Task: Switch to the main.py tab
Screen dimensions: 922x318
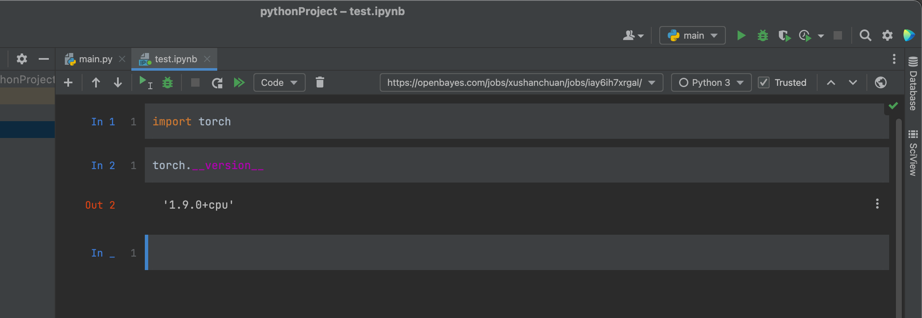Action: click(x=95, y=59)
